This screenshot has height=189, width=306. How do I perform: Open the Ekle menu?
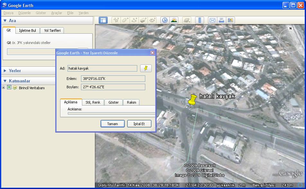point(70,13)
